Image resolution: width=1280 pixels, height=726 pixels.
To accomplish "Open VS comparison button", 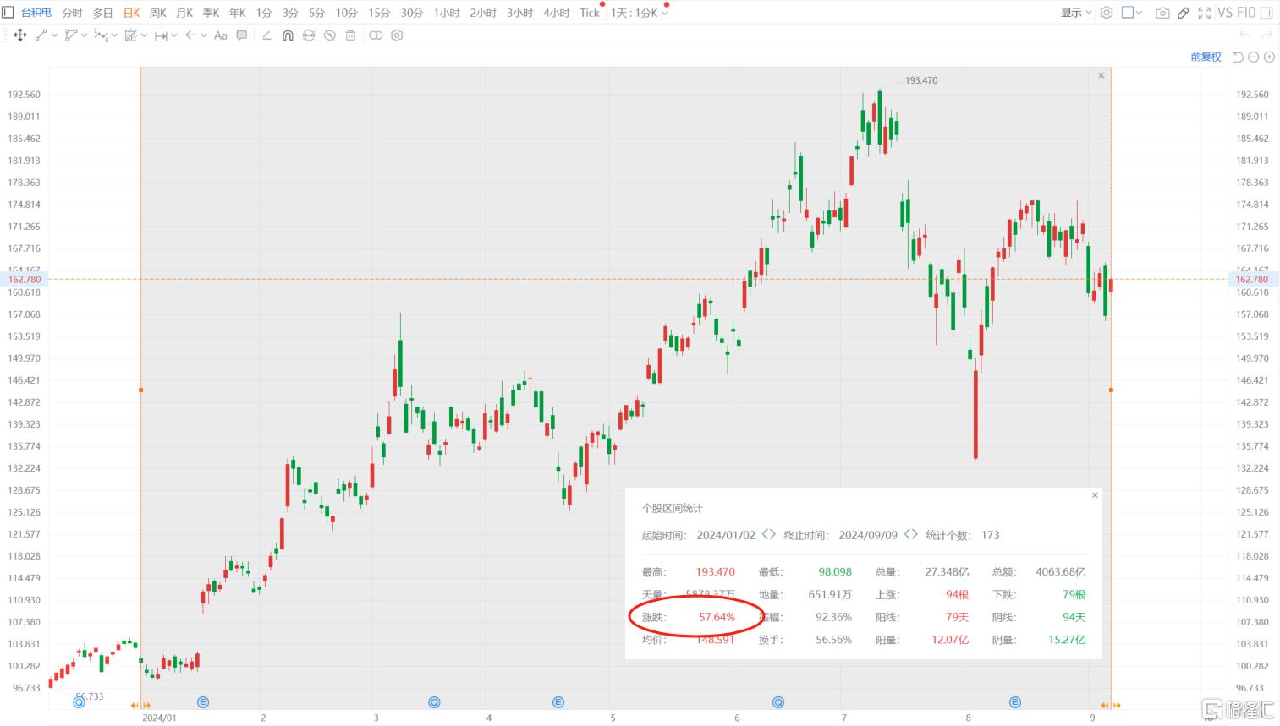I will coord(1224,13).
